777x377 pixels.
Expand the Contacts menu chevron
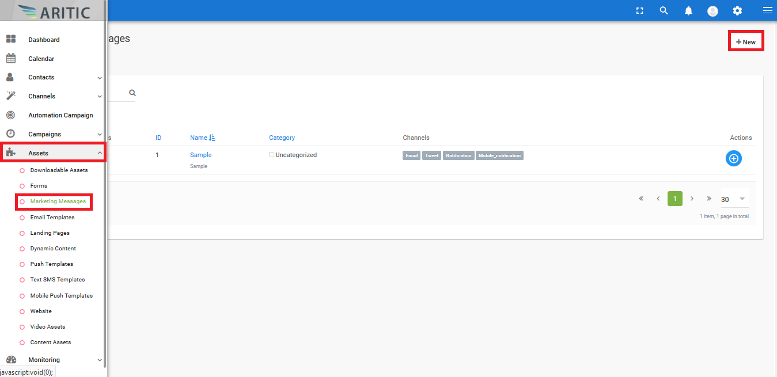pyautogui.click(x=100, y=78)
